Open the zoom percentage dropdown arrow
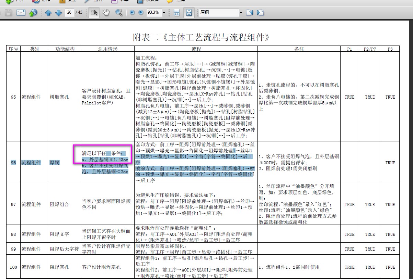Viewport: 413px width, 279px height. coord(164,13)
